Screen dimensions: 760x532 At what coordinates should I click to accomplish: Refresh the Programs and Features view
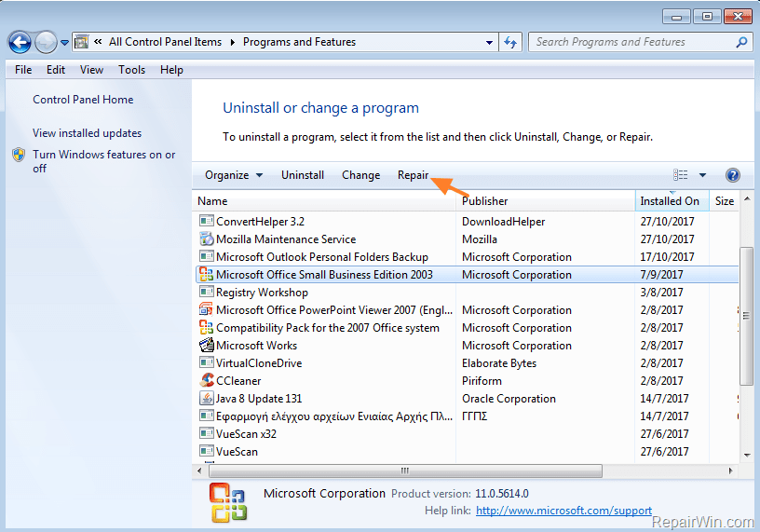click(510, 43)
